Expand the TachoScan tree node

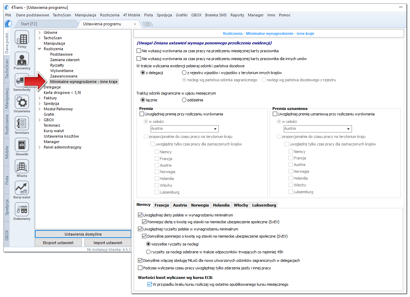(x=40, y=38)
